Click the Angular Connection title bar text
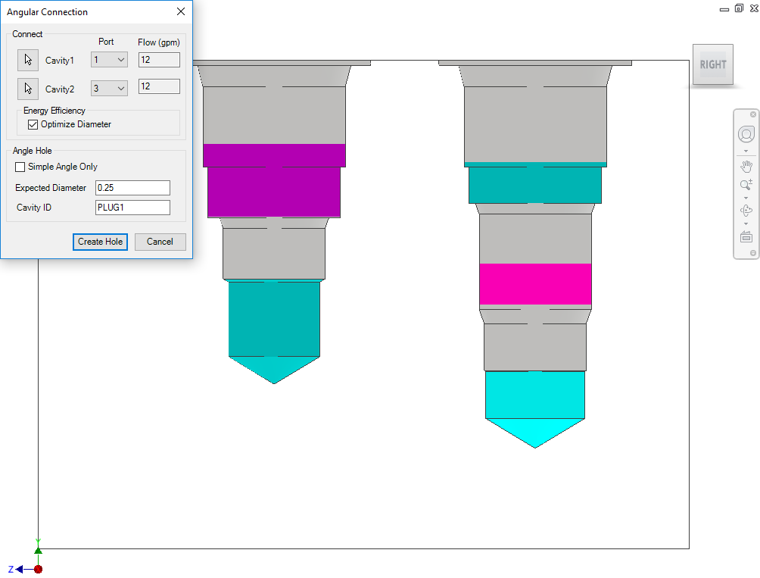This screenshot has height=578, width=760. click(x=47, y=11)
